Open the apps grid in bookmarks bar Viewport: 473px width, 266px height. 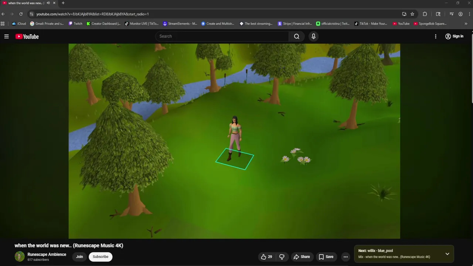point(3,24)
